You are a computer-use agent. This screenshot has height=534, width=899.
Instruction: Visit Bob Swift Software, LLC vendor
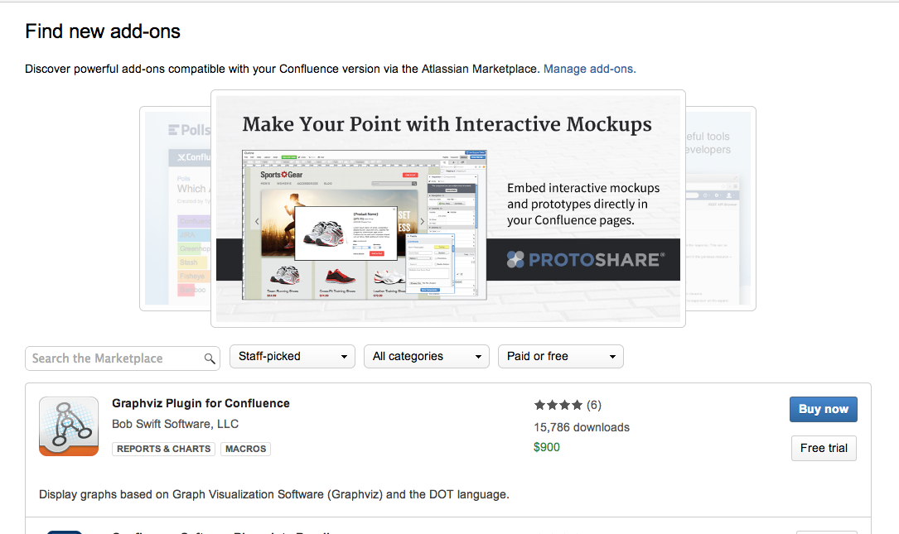coord(175,424)
